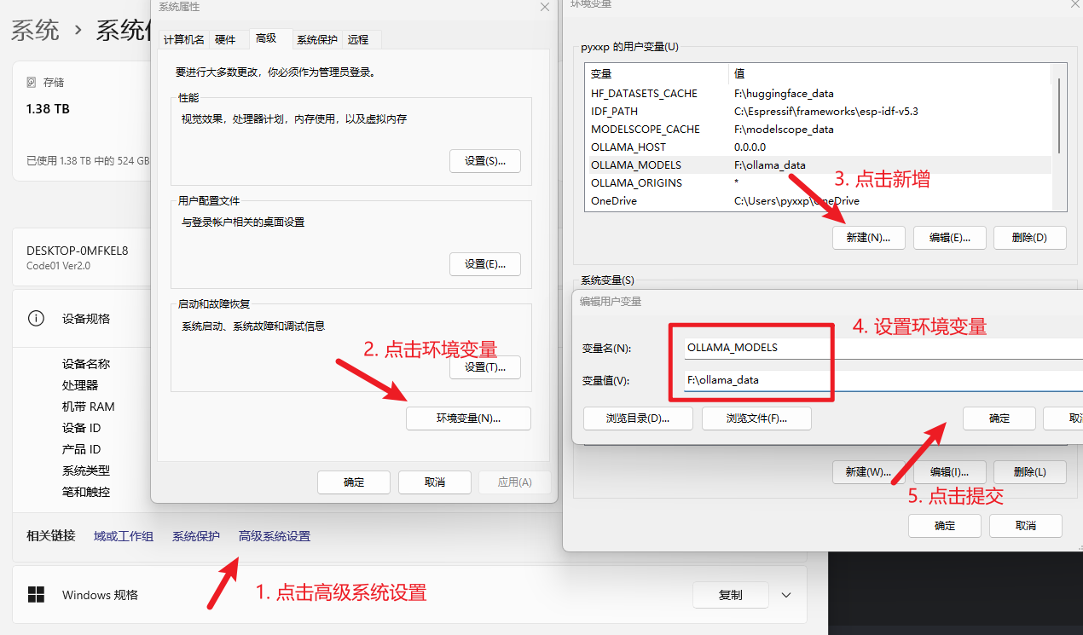Click the storage icon in Settings

pos(32,83)
